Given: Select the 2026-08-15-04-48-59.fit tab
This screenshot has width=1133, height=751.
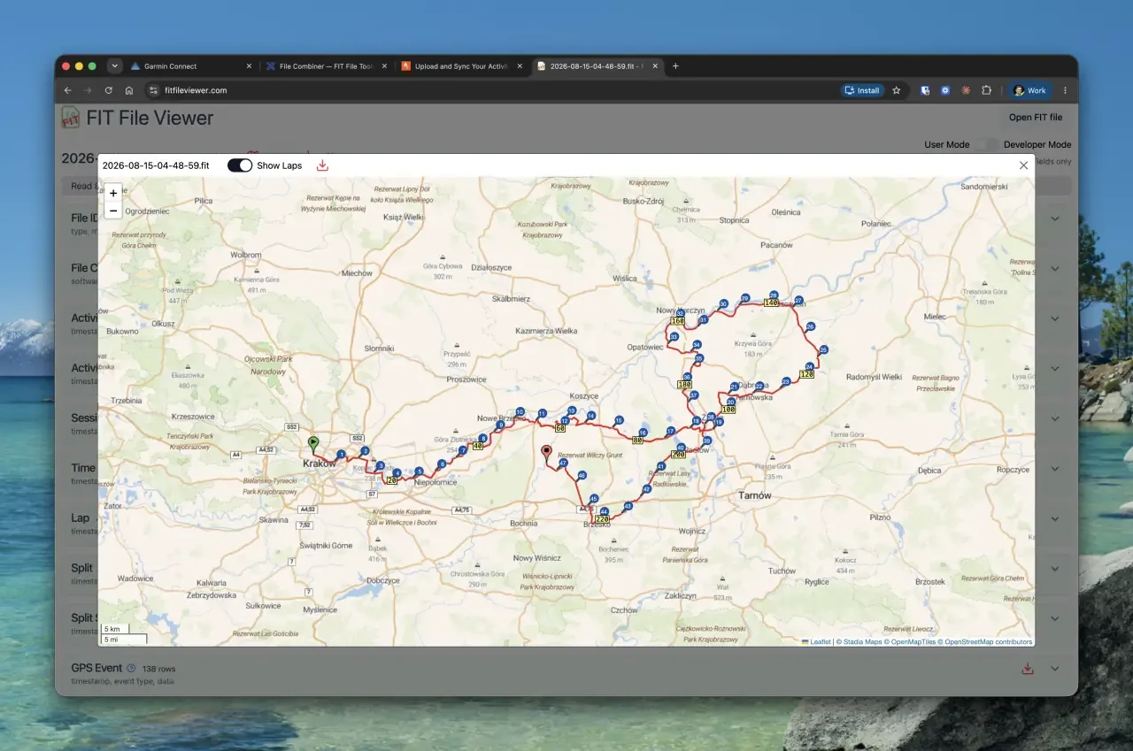Looking at the screenshot, I should point(597,66).
